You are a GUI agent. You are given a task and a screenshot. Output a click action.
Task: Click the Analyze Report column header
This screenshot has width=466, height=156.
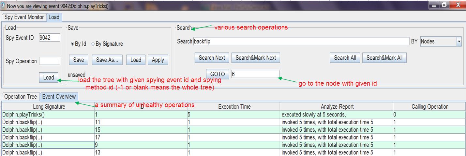pos(337,107)
